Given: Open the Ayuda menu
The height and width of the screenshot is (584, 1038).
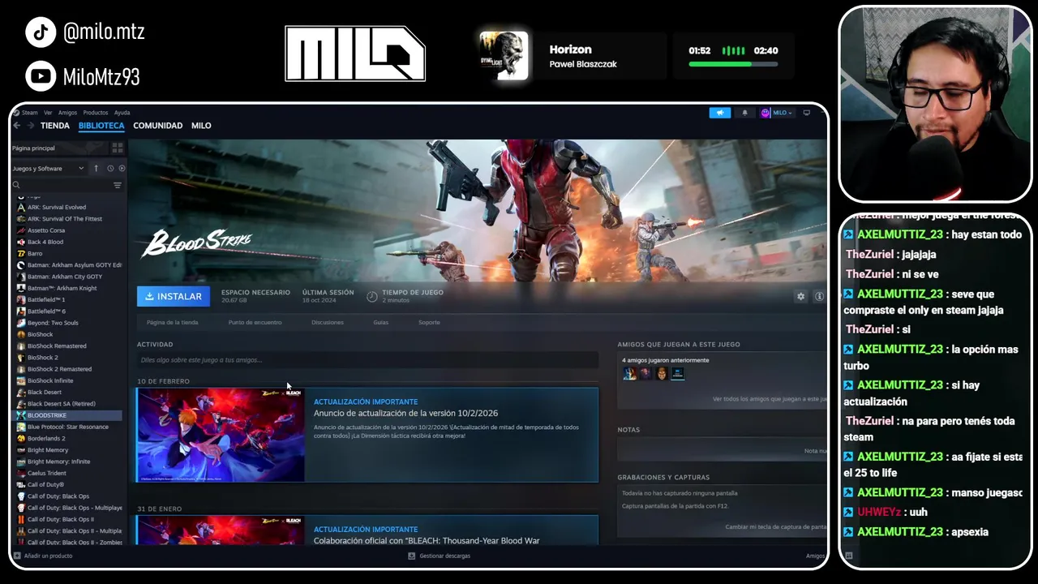Looking at the screenshot, I should [x=122, y=113].
